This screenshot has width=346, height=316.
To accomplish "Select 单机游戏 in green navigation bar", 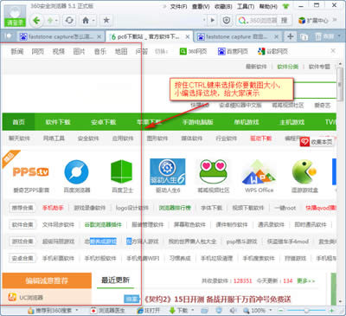I will [x=247, y=122].
